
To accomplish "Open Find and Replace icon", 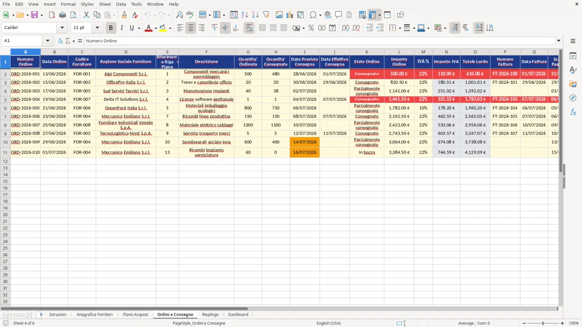I will [x=179, y=15].
